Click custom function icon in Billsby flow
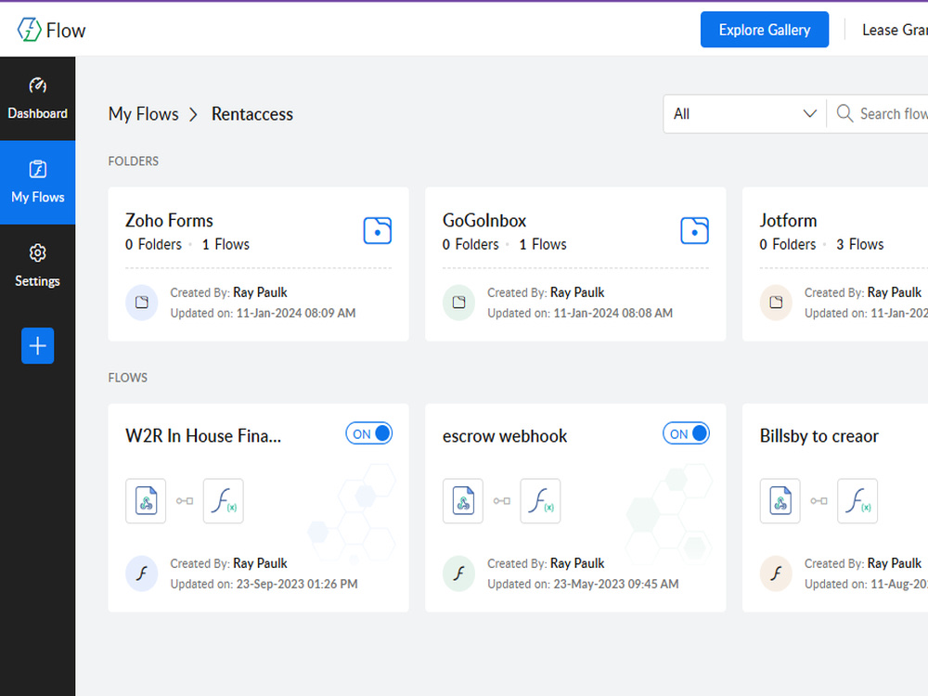The image size is (928, 696). coord(857,501)
